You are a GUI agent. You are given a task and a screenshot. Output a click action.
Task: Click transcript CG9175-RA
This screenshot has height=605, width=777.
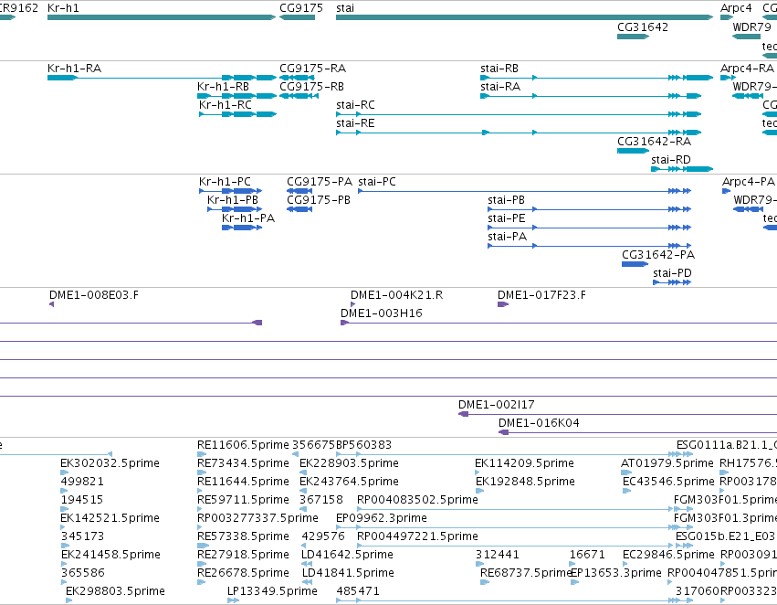(x=299, y=78)
